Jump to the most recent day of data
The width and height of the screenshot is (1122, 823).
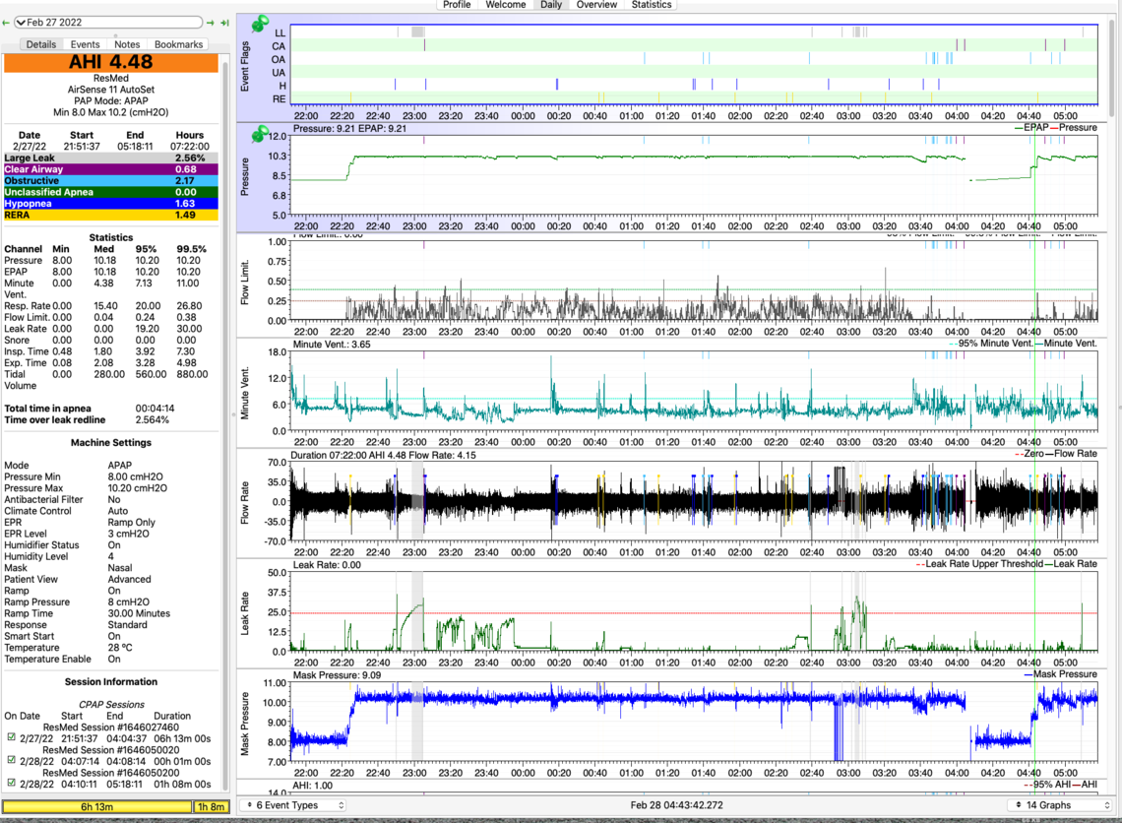[x=224, y=23]
